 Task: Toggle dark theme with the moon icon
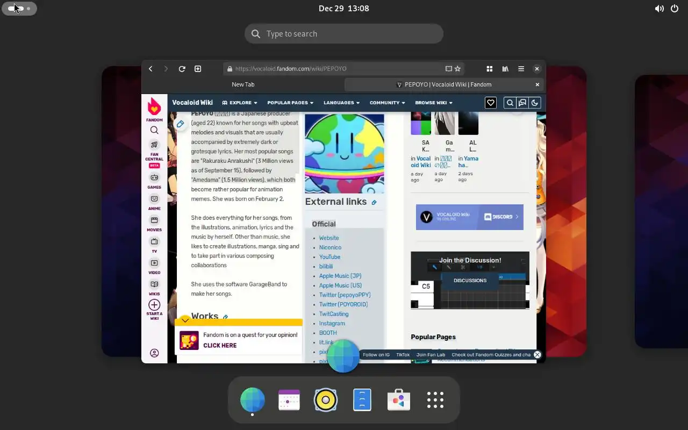[x=534, y=103]
